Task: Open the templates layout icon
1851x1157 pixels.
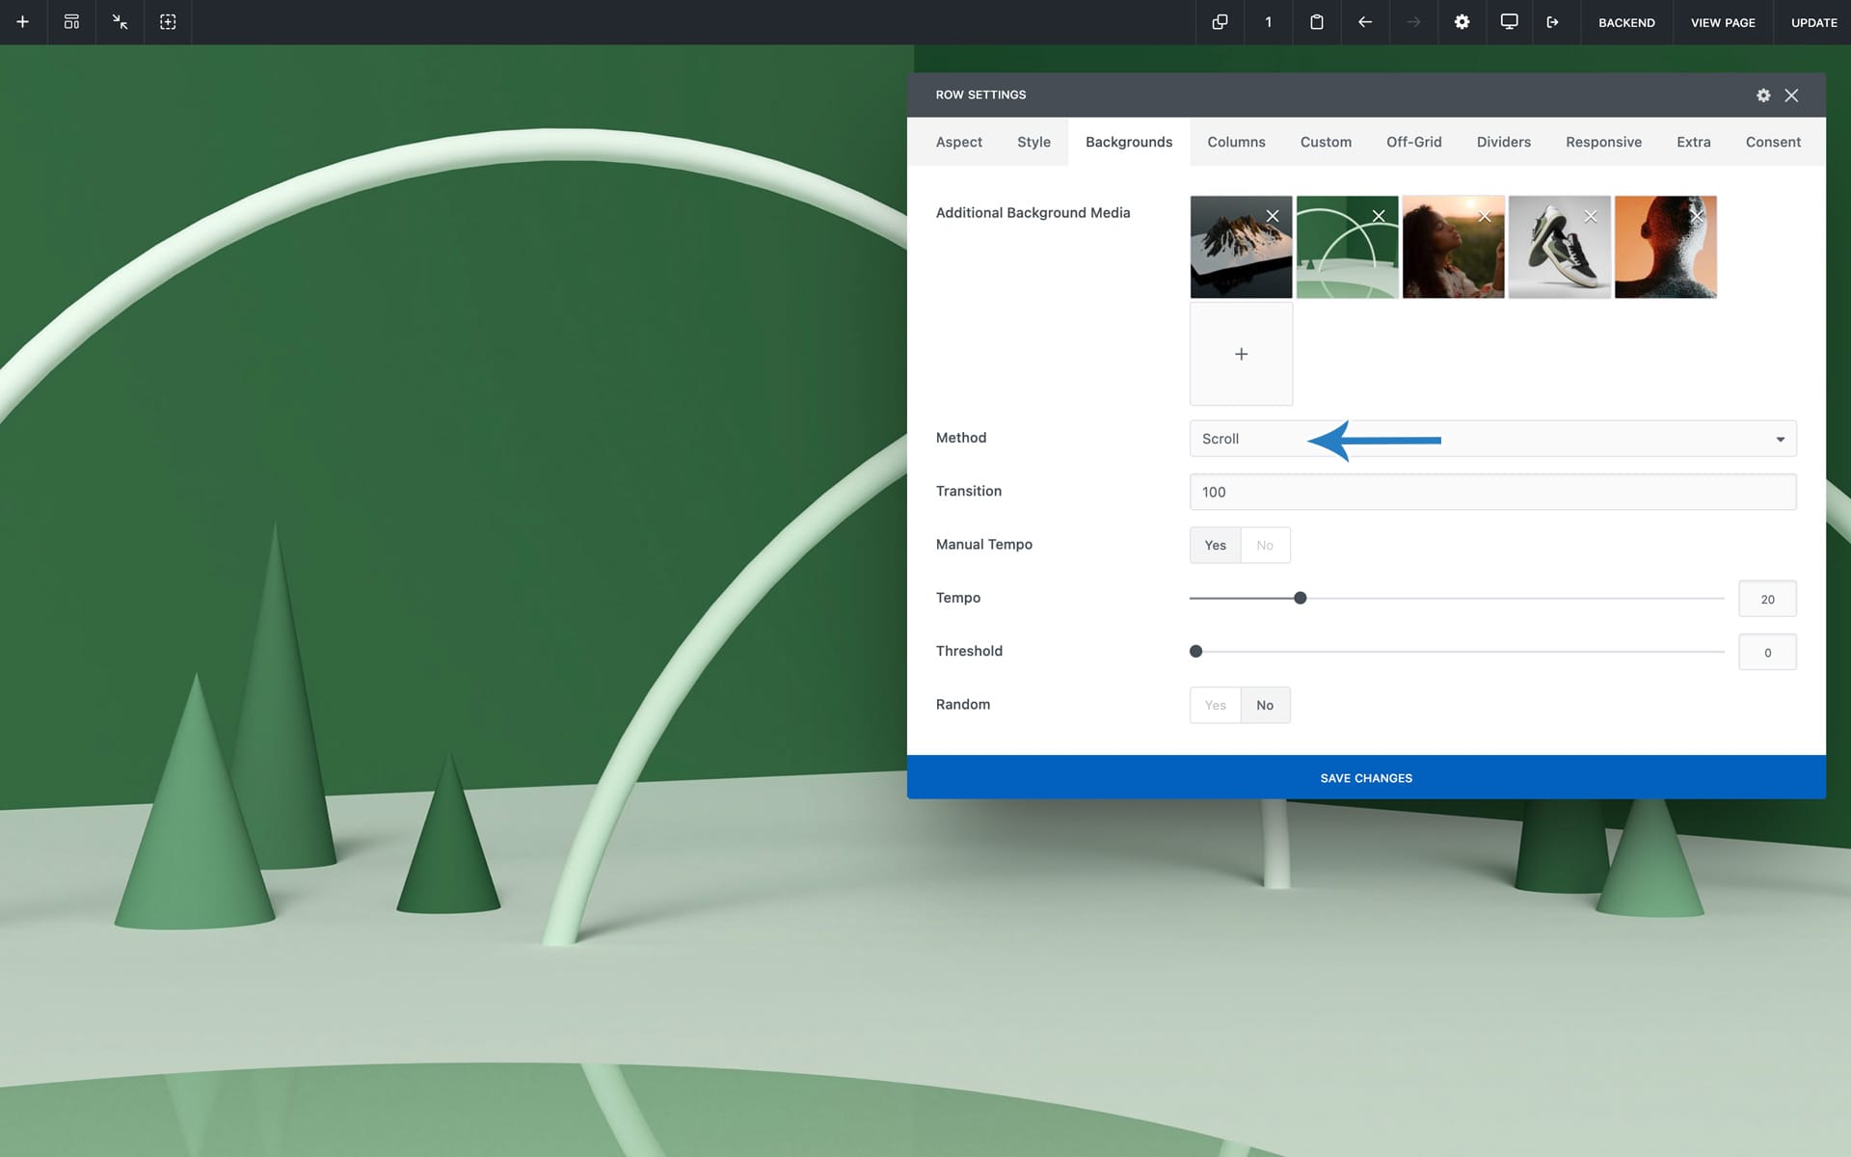Action: (x=71, y=22)
